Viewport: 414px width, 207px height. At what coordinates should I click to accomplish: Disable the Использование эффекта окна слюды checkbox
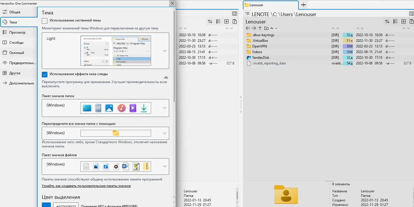pyautogui.click(x=45, y=74)
